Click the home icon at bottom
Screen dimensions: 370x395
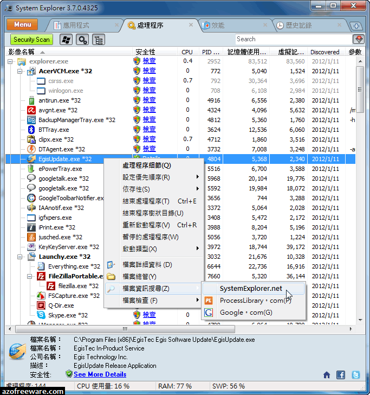point(327,375)
